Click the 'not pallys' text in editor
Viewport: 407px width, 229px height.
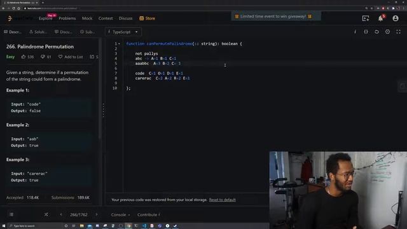pos(146,53)
